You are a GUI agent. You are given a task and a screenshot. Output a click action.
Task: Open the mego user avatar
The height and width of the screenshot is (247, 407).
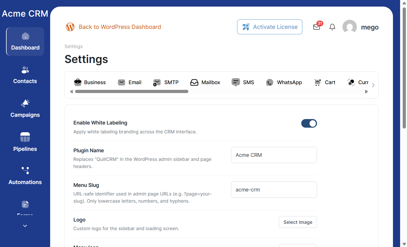[x=349, y=27]
